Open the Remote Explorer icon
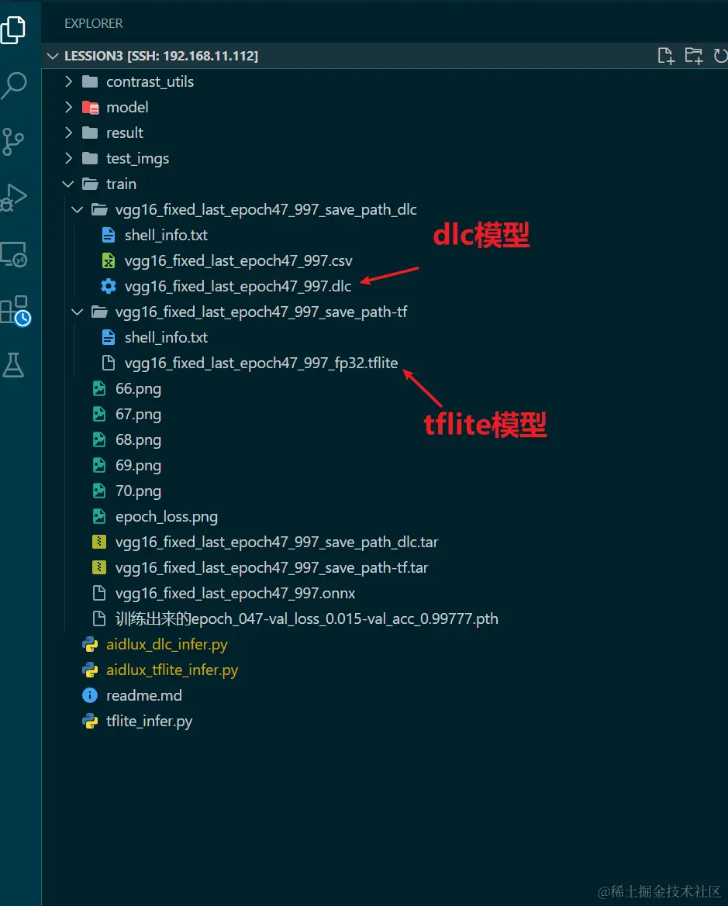 (13, 253)
